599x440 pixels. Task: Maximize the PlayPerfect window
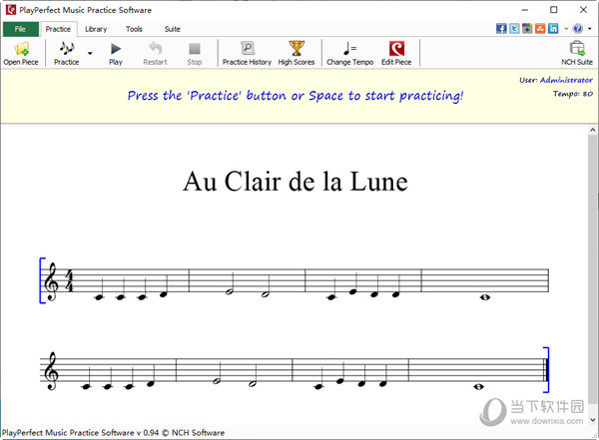tap(553, 10)
